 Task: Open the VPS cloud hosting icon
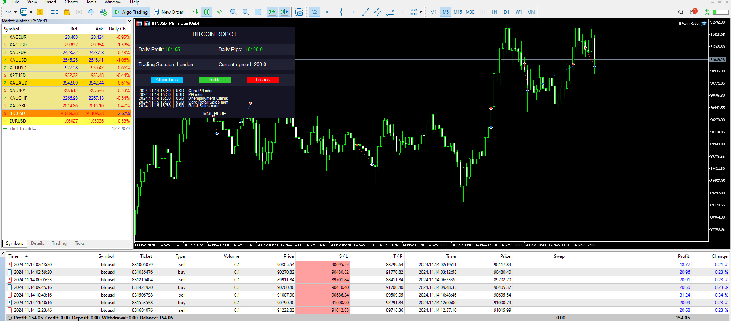tap(91, 12)
